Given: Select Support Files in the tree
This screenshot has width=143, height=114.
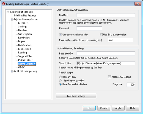Looking at the screenshot, I should pyautogui.click(x=25, y=56).
